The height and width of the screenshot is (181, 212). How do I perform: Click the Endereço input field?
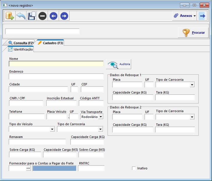[x=56, y=77]
